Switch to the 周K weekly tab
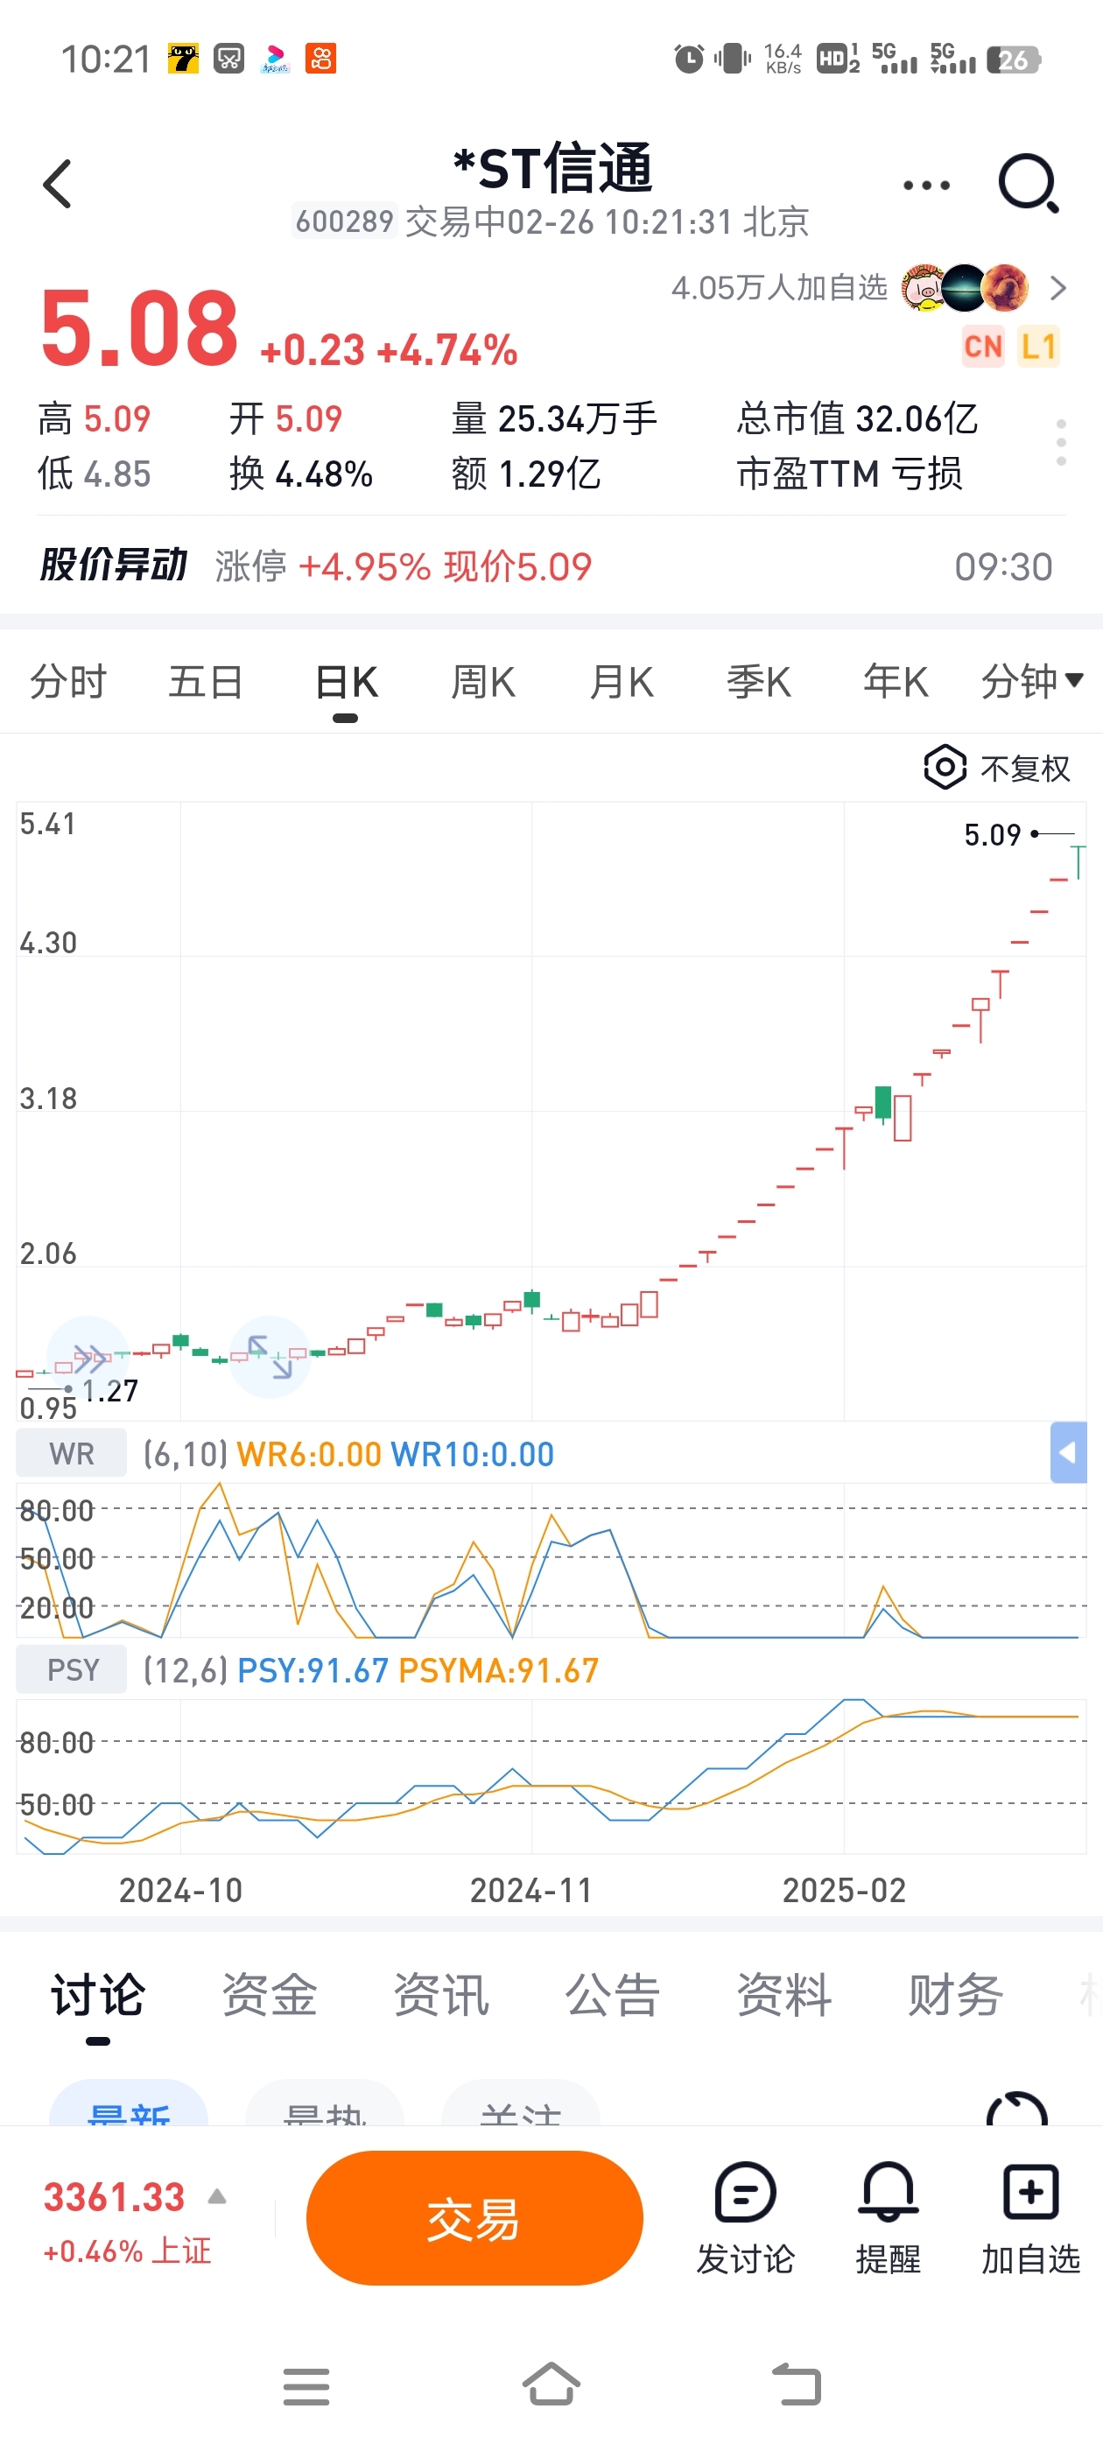The image size is (1103, 2451). tap(483, 682)
